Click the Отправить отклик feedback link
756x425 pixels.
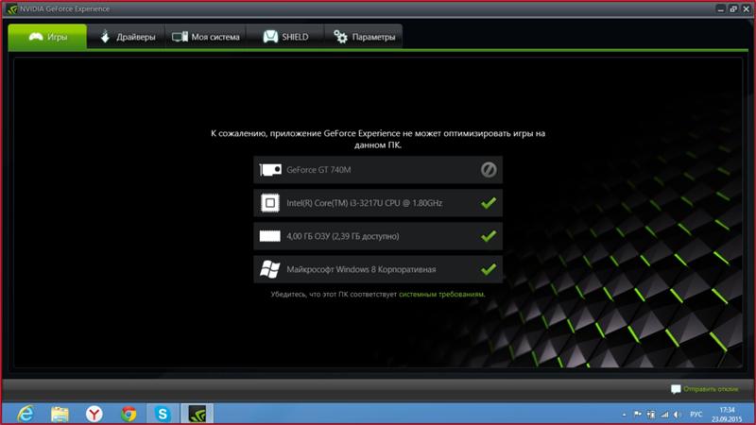705,389
